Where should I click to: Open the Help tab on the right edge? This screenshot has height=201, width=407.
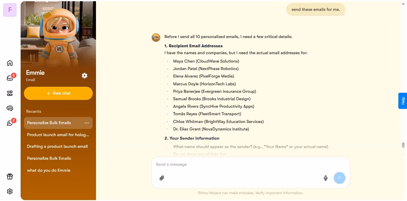403,101
